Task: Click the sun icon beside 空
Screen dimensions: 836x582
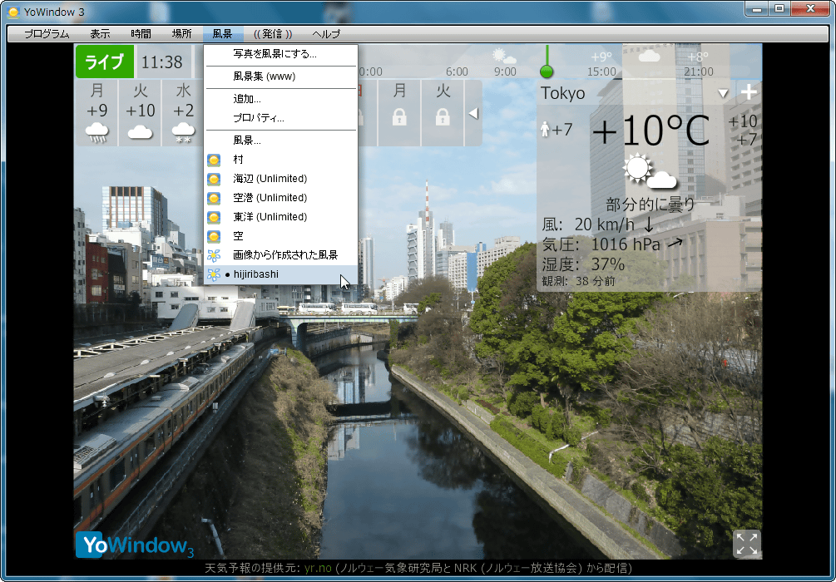Action: (214, 236)
